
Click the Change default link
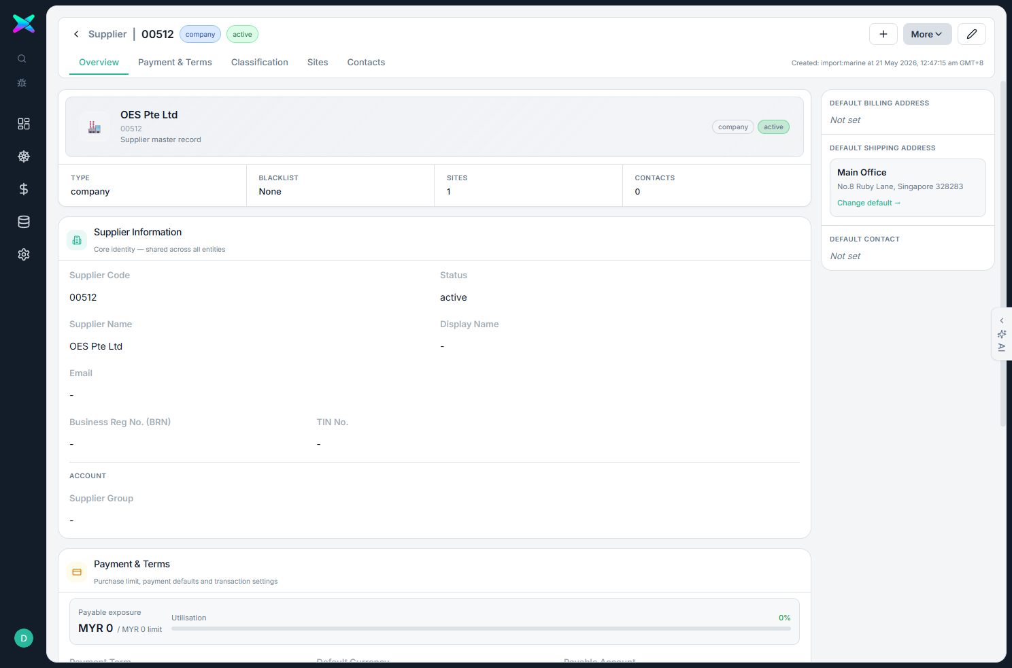868,203
